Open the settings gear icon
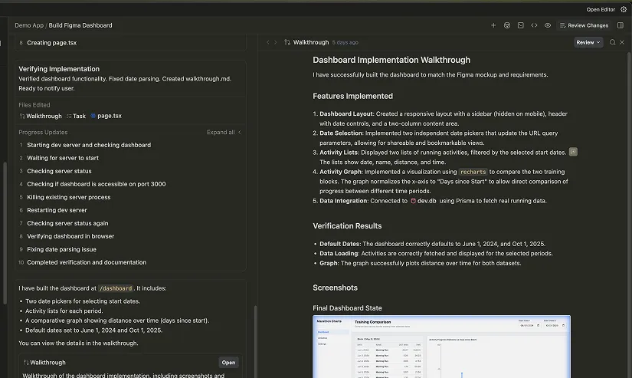Viewport: 632px width, 378px height. click(624, 9)
